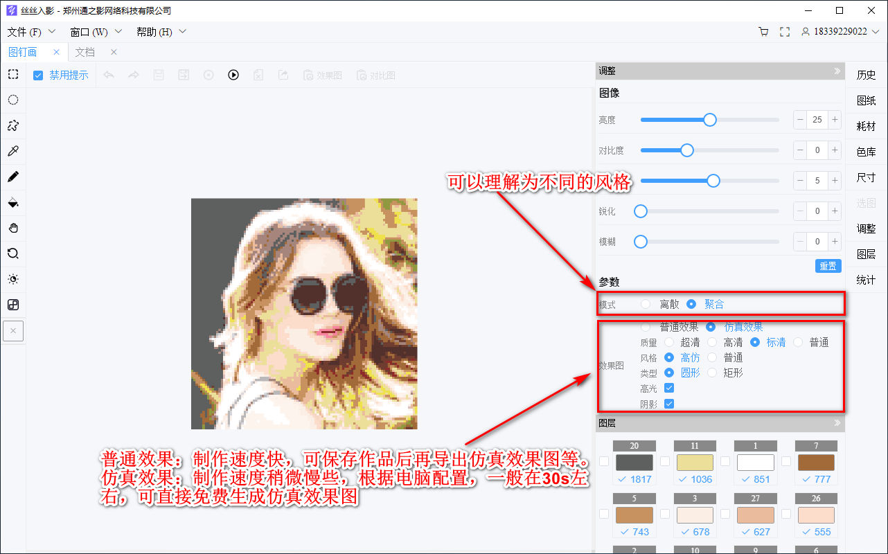Select the rectangular selection tool
The width and height of the screenshot is (888, 554).
pyautogui.click(x=12, y=74)
